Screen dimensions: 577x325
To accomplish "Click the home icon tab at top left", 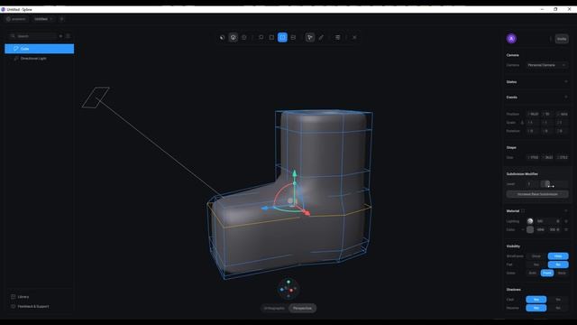I will click(16, 19).
